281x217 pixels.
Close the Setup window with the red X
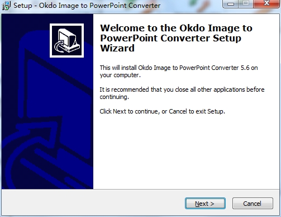point(266,4)
